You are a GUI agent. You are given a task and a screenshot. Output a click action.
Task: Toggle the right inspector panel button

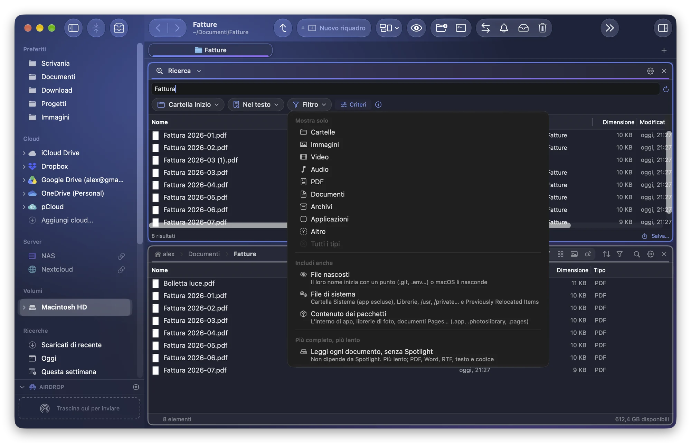pos(663,28)
